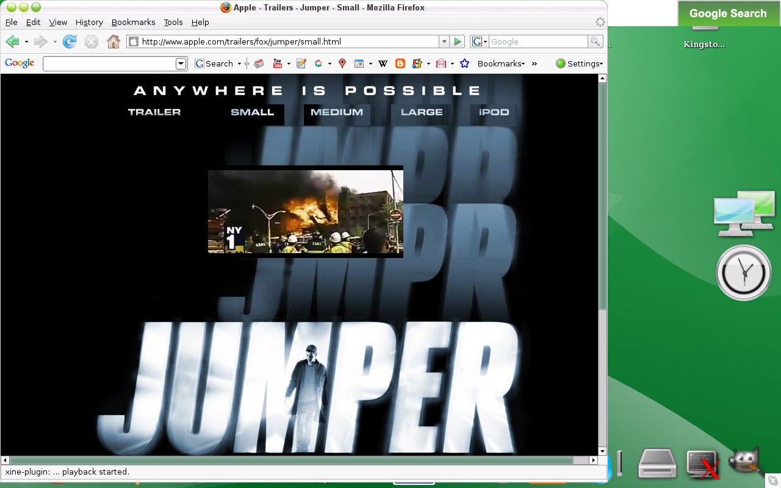Click the Google Toolbar search input field
781x488 pixels.
point(109,63)
